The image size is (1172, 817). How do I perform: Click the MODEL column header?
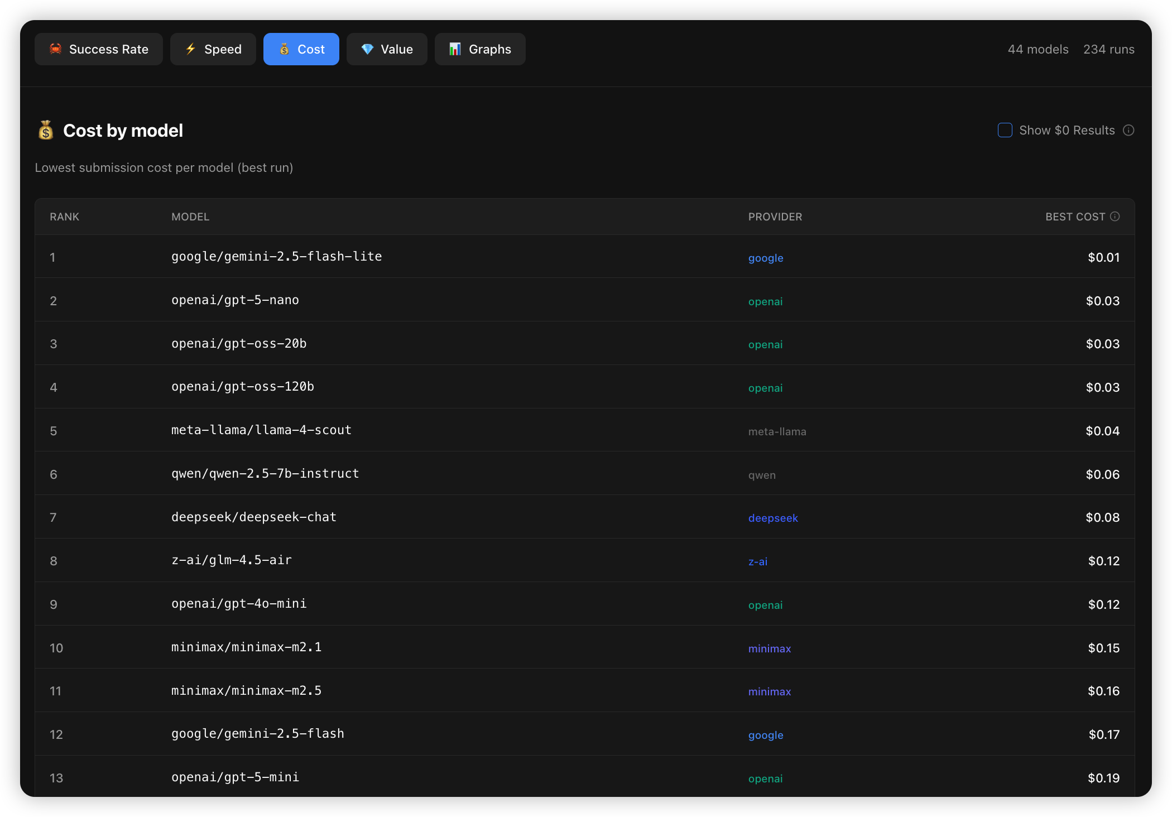pyautogui.click(x=190, y=217)
